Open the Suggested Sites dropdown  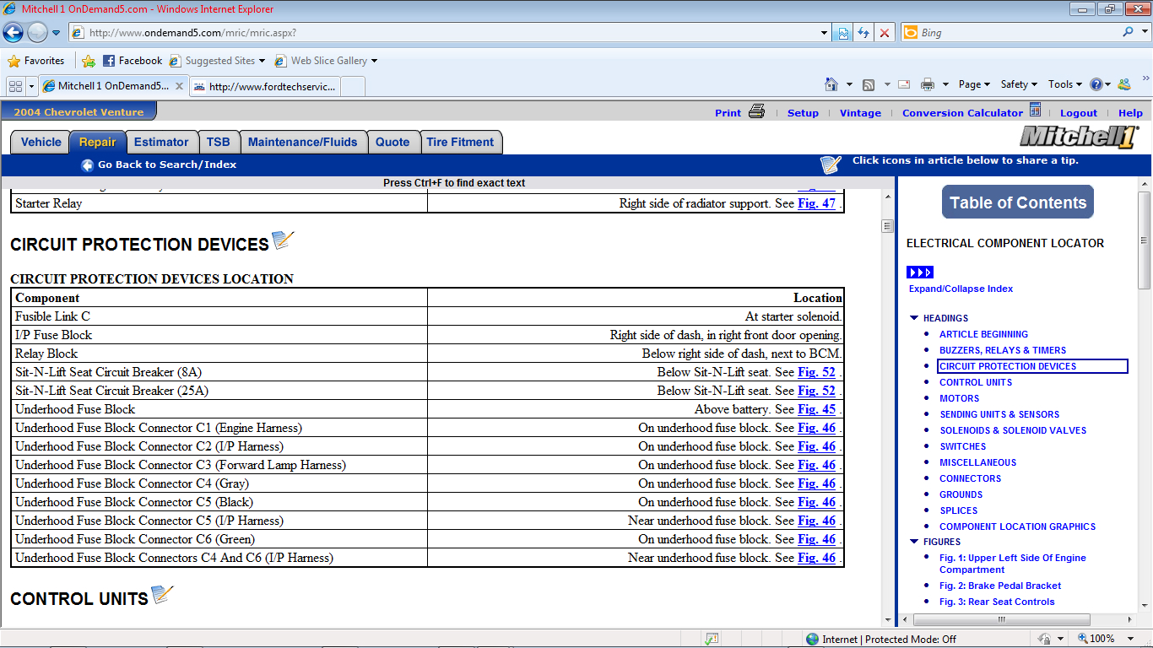tap(262, 61)
